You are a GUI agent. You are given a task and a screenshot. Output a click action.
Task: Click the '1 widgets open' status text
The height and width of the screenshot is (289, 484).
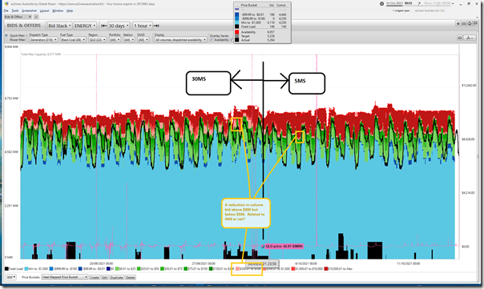pos(401,10)
